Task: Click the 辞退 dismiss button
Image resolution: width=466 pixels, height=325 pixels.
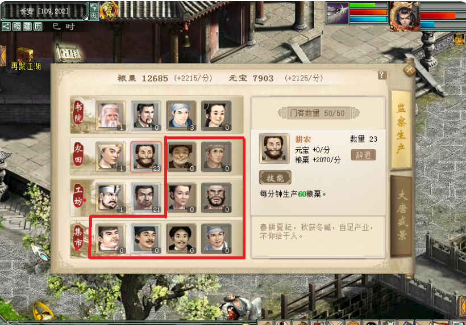Action: 363,155
